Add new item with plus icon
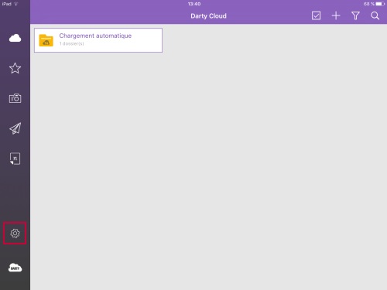This screenshot has height=290, width=387. [x=336, y=15]
